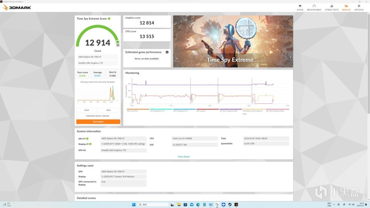Open Task View from taskbar
Viewport: 370px width, 208px height.
point(172,205)
